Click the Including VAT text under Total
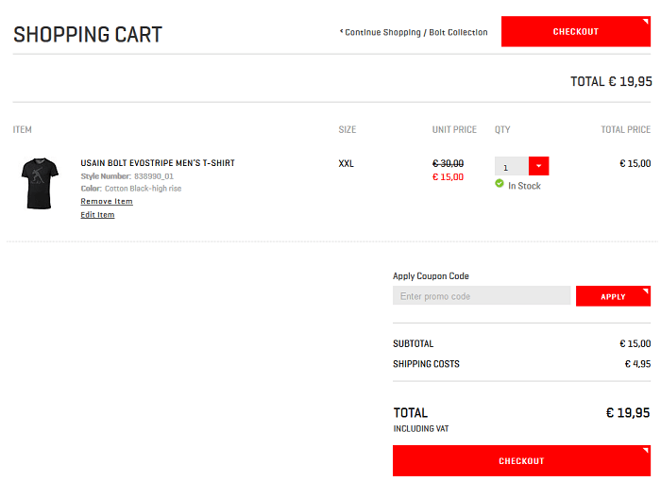 coord(420,429)
